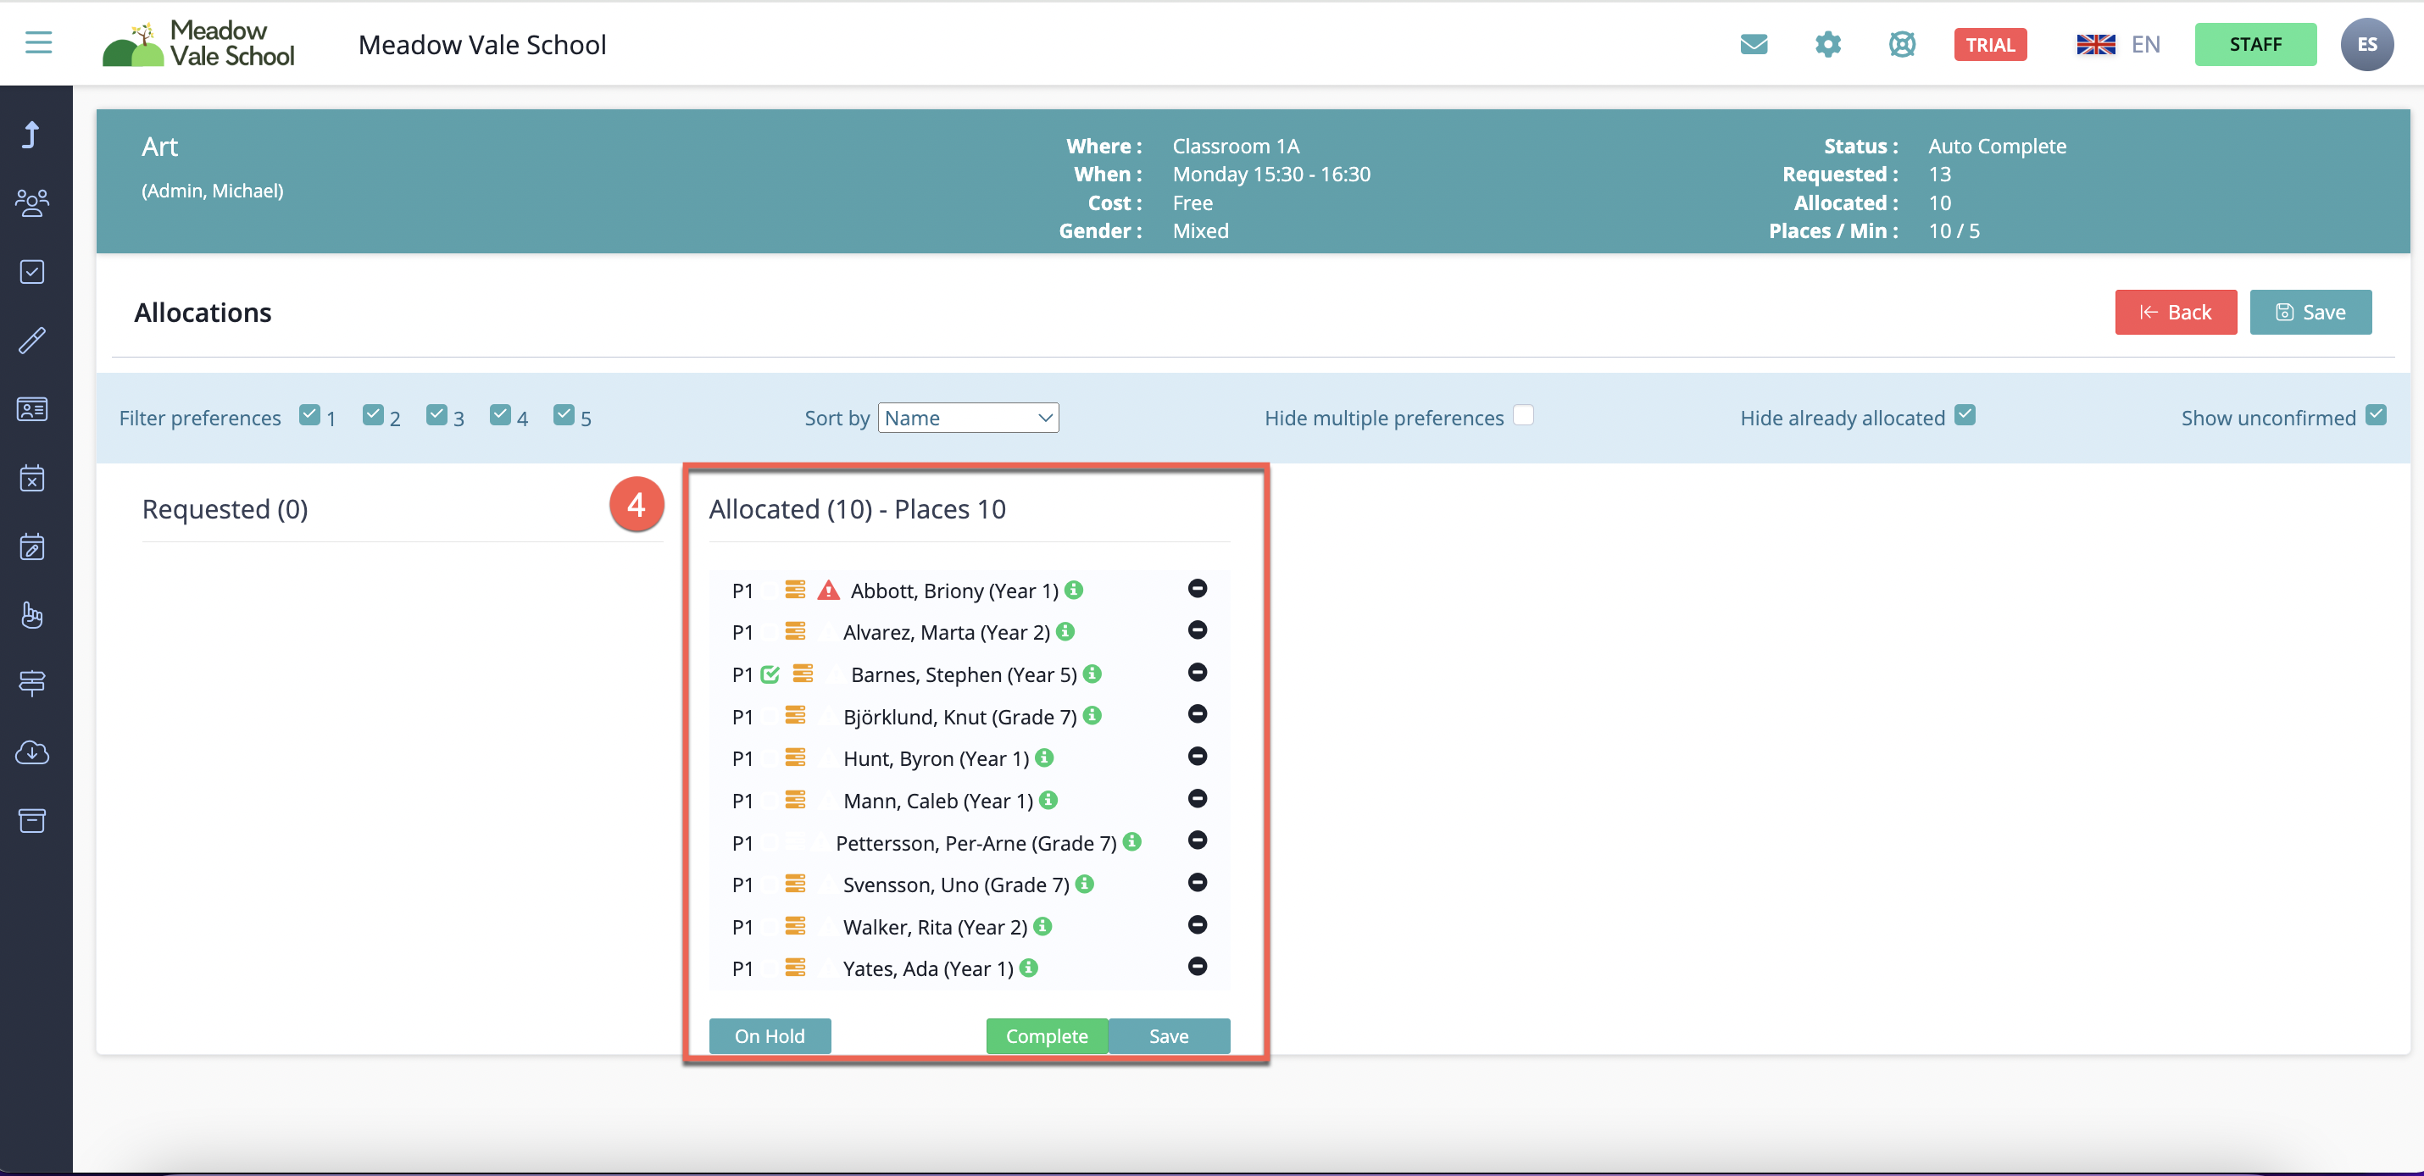Image resolution: width=2424 pixels, height=1176 pixels.
Task: Remove Hunt, Byron from allocated list
Action: pos(1197,757)
